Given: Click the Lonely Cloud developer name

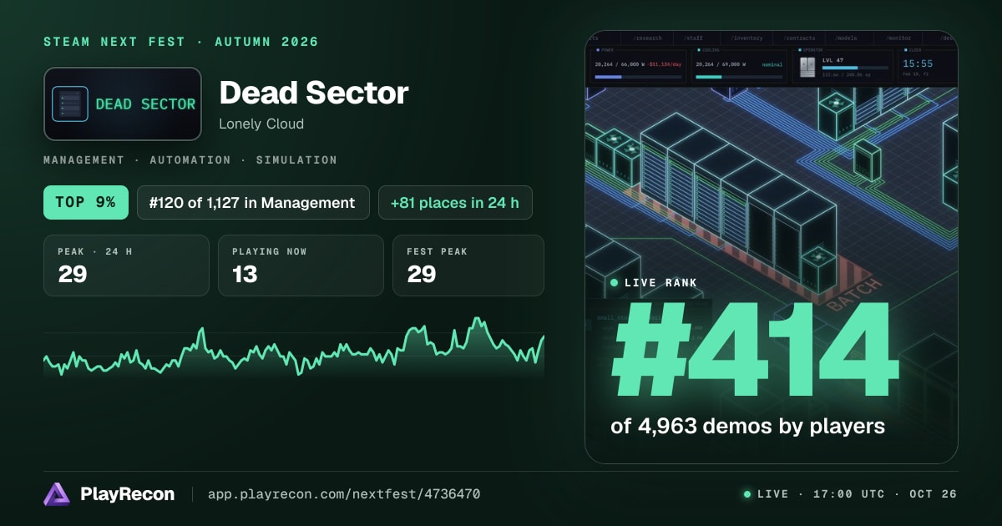Looking at the screenshot, I should click(x=261, y=124).
